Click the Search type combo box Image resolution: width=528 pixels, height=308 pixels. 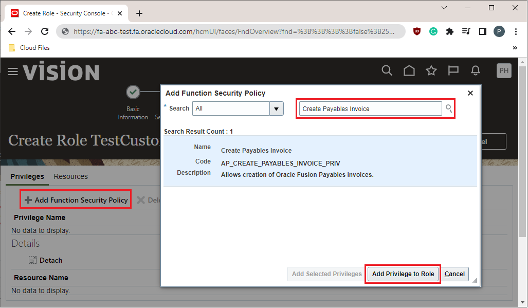click(x=238, y=108)
